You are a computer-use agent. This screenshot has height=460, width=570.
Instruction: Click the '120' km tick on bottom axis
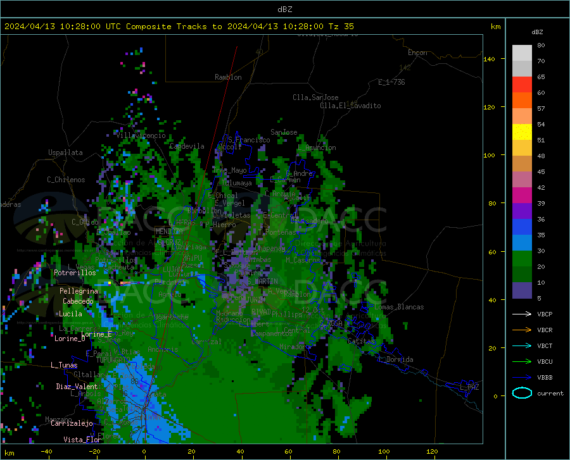point(432,452)
